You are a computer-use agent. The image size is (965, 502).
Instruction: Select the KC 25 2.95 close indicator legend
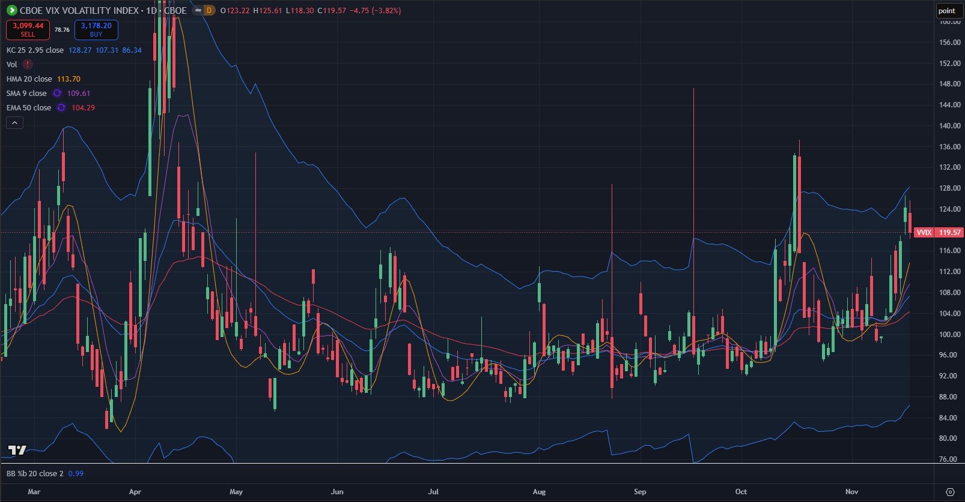pos(35,50)
